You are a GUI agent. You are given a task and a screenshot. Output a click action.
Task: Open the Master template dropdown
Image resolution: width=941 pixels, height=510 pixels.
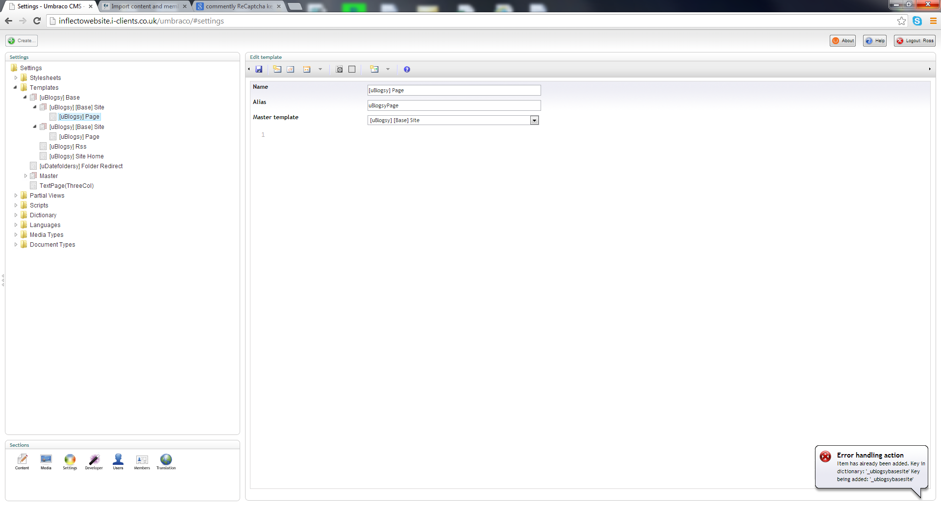click(534, 120)
